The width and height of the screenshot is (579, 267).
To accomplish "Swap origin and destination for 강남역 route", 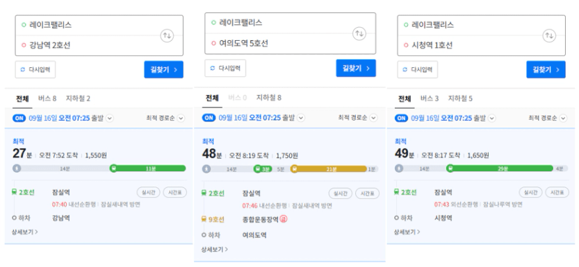I will coord(167,36).
